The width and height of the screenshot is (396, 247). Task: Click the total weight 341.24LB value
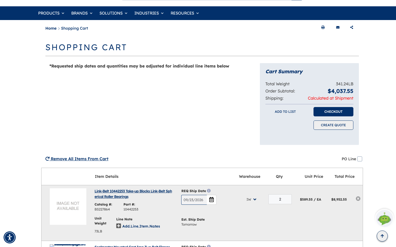(x=345, y=84)
